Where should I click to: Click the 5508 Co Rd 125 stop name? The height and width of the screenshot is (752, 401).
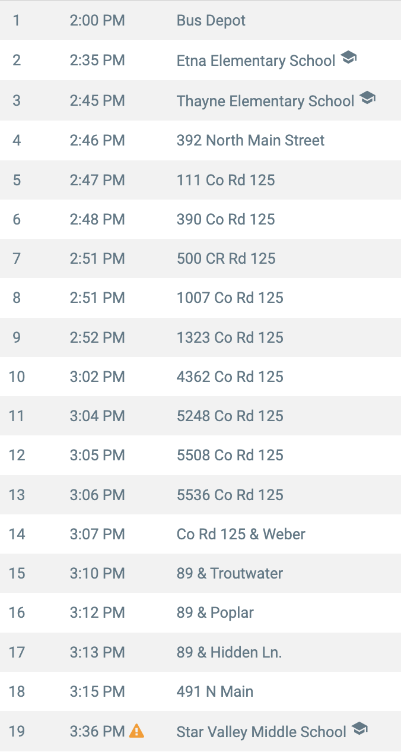(x=230, y=455)
